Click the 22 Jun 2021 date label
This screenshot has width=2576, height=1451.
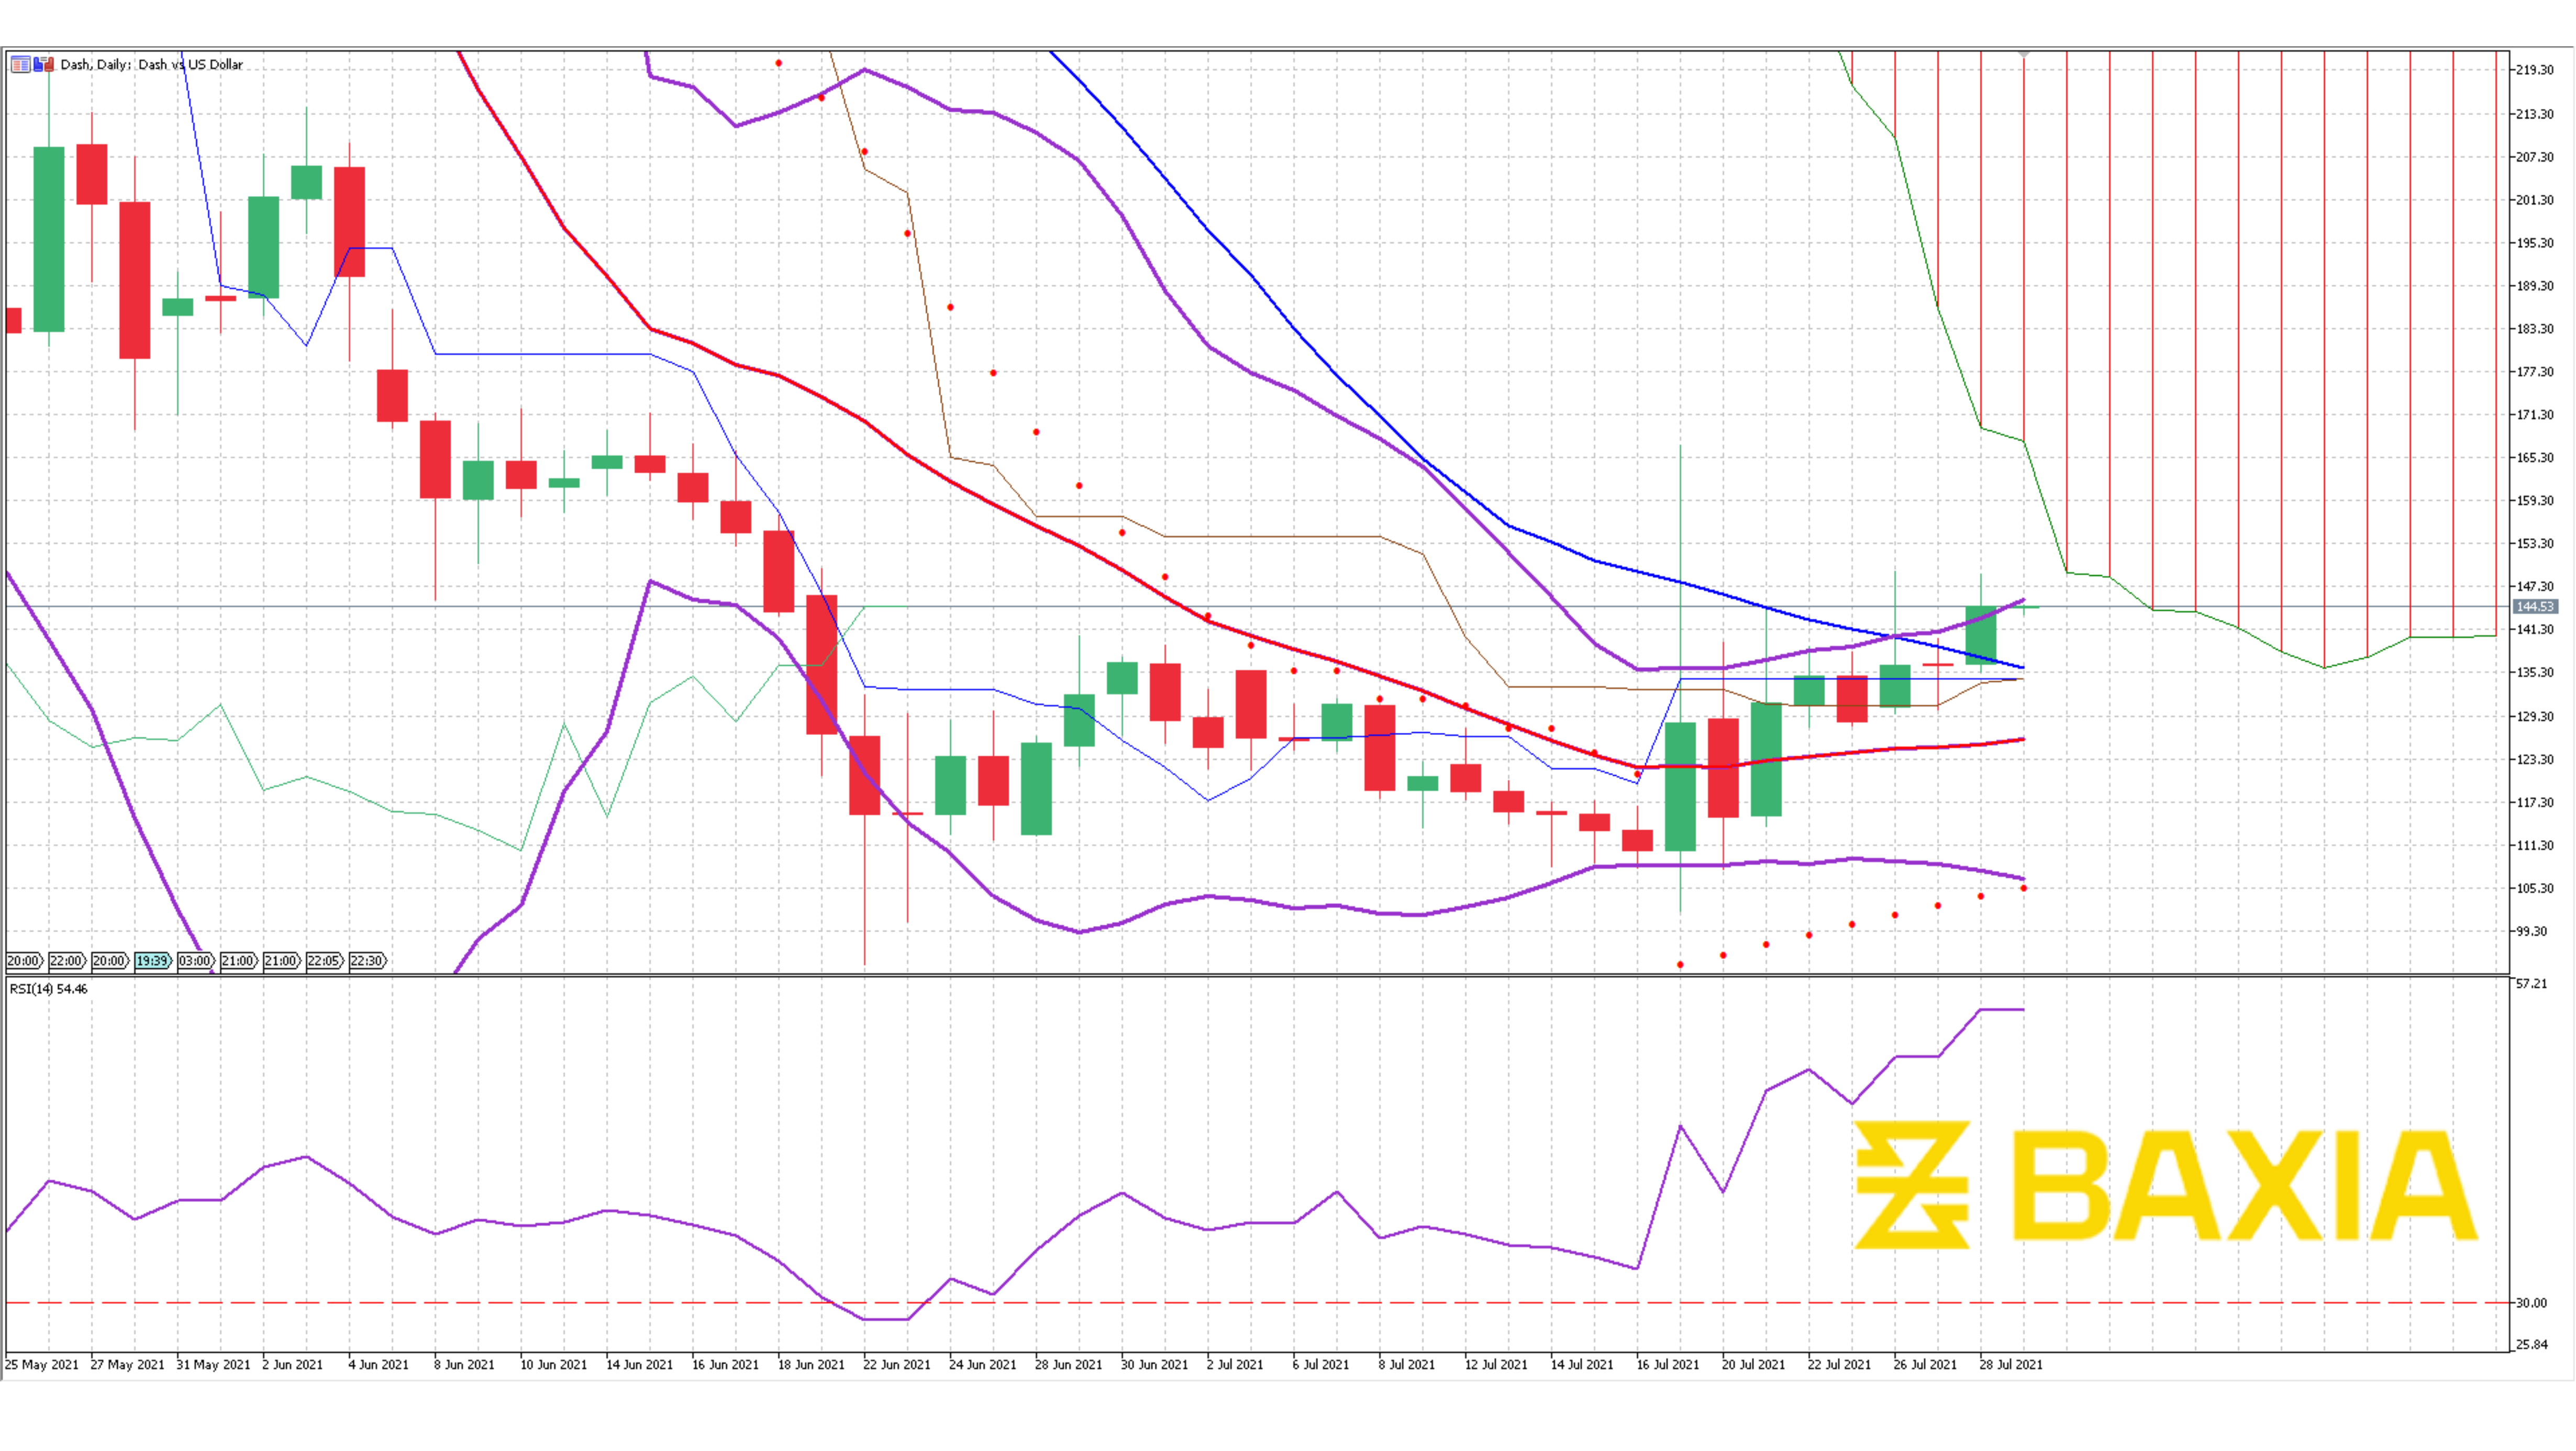tap(896, 1365)
